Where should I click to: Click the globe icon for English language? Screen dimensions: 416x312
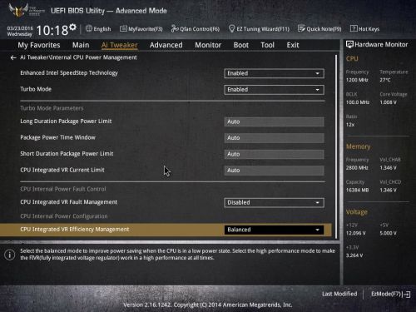(89, 28)
